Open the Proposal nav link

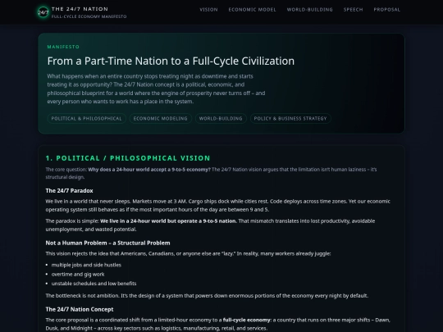[x=386, y=10]
